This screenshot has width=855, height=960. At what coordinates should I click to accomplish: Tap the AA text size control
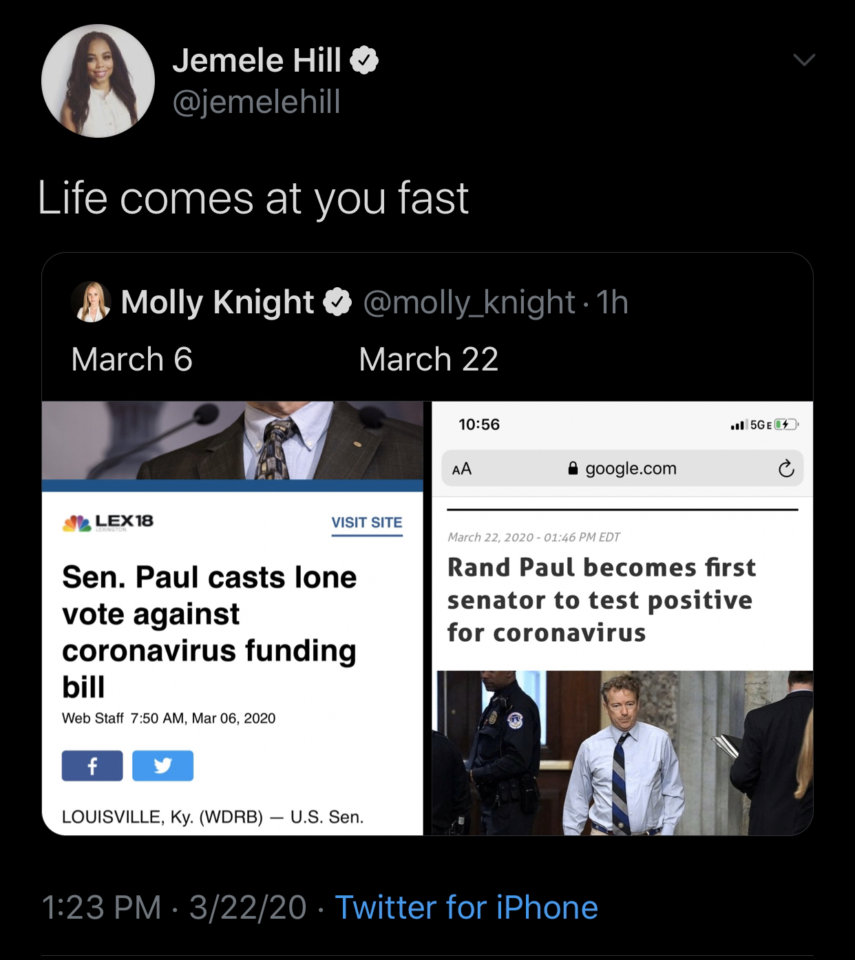[x=462, y=469]
